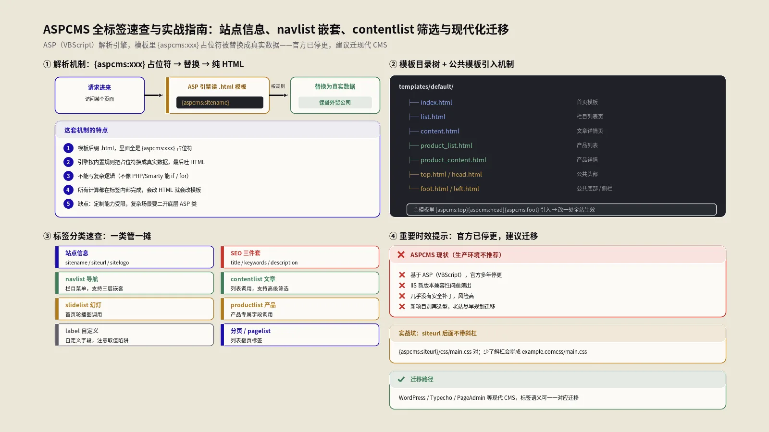Click section heading "④ 重要时效提示"
This screenshot has height=432, width=769.
point(463,236)
